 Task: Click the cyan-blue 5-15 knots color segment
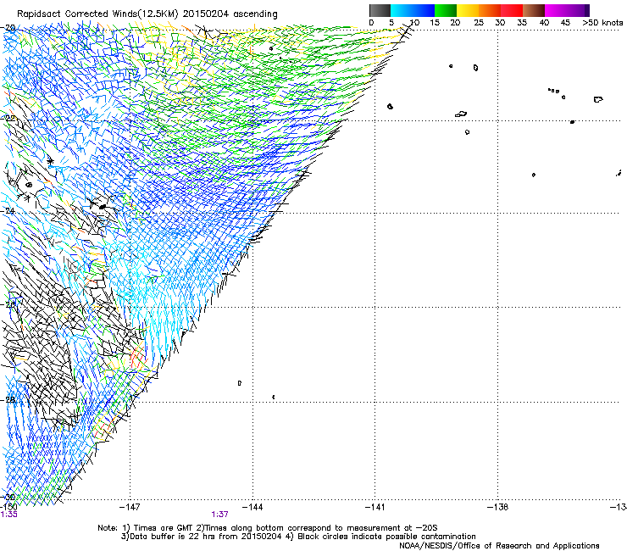pyautogui.click(x=413, y=10)
